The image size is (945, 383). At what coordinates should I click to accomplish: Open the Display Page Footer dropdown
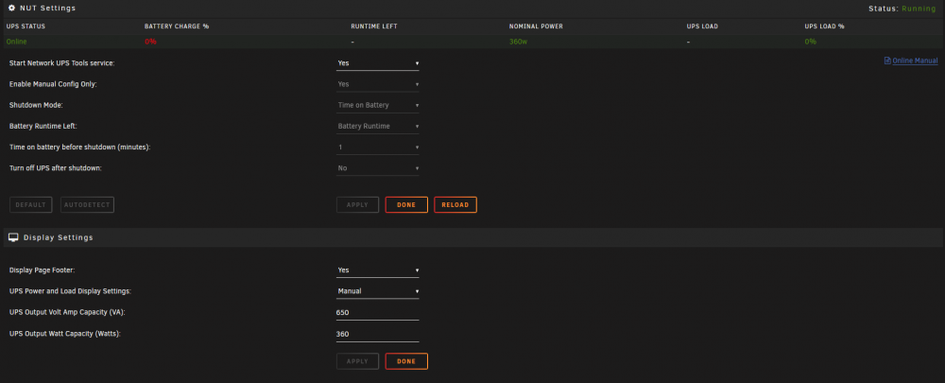point(378,270)
